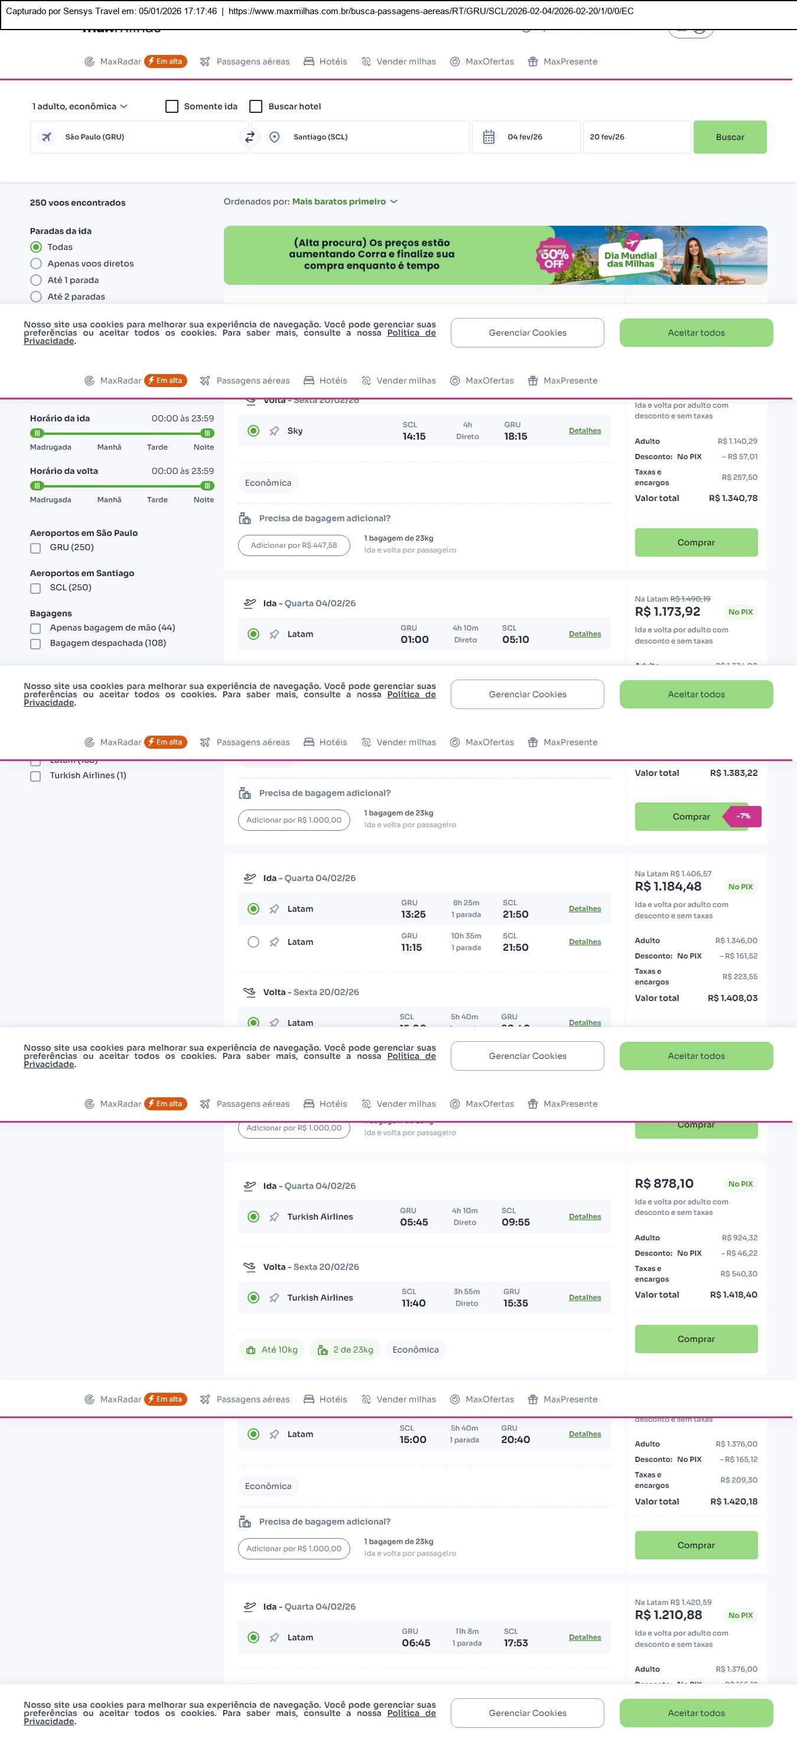Select Apenas voos diretos stop filter
The image size is (797, 1742).
point(36,264)
